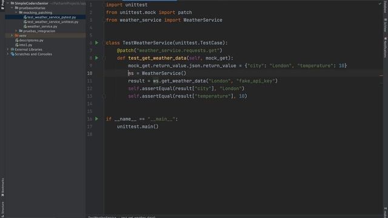Viewport: 388px width, 218px height.
Task: Click the Python icon of weather_service.py
Action: (x=25, y=27)
